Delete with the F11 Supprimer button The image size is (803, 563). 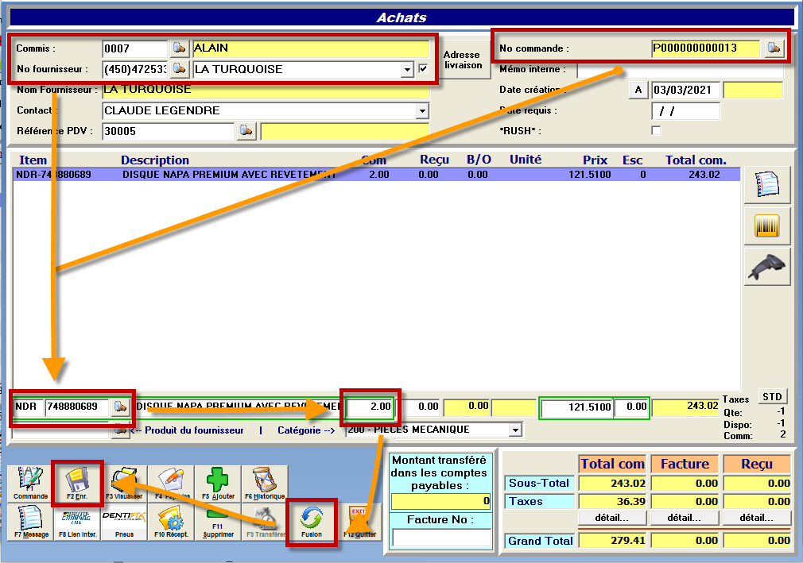218,522
